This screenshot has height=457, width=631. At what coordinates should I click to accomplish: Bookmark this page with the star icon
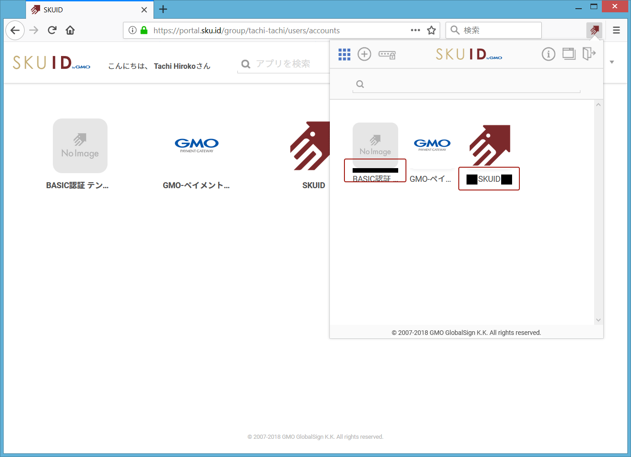431,31
